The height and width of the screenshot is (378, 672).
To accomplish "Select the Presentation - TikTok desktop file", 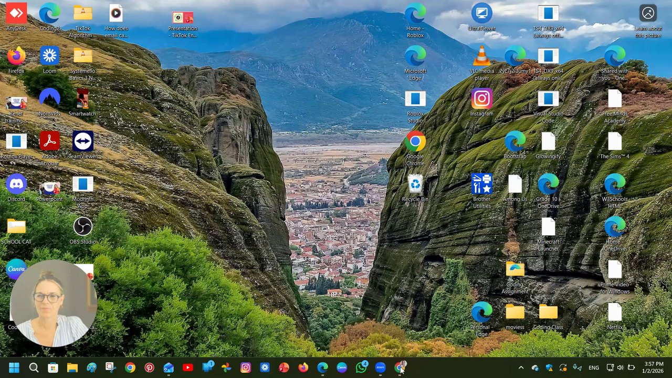I will 183,24.
